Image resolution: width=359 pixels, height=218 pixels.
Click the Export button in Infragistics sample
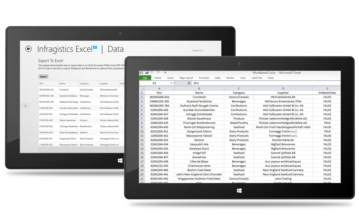pyautogui.click(x=43, y=77)
